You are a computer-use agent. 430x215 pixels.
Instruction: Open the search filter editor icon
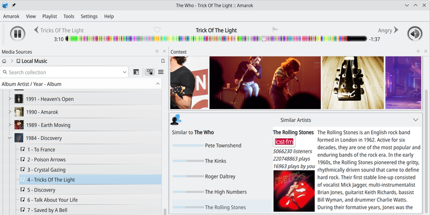point(136,72)
